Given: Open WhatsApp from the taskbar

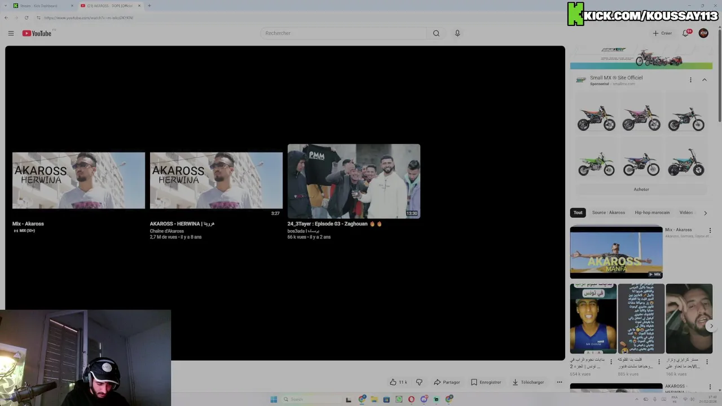Looking at the screenshot, I should pyautogui.click(x=399, y=399).
